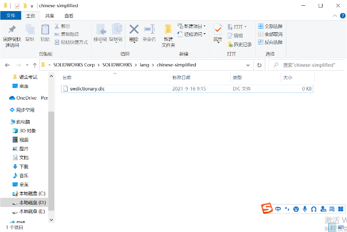Select Downloads (下载) in navigation pane
Screen dimensions: 347x232
(21, 167)
